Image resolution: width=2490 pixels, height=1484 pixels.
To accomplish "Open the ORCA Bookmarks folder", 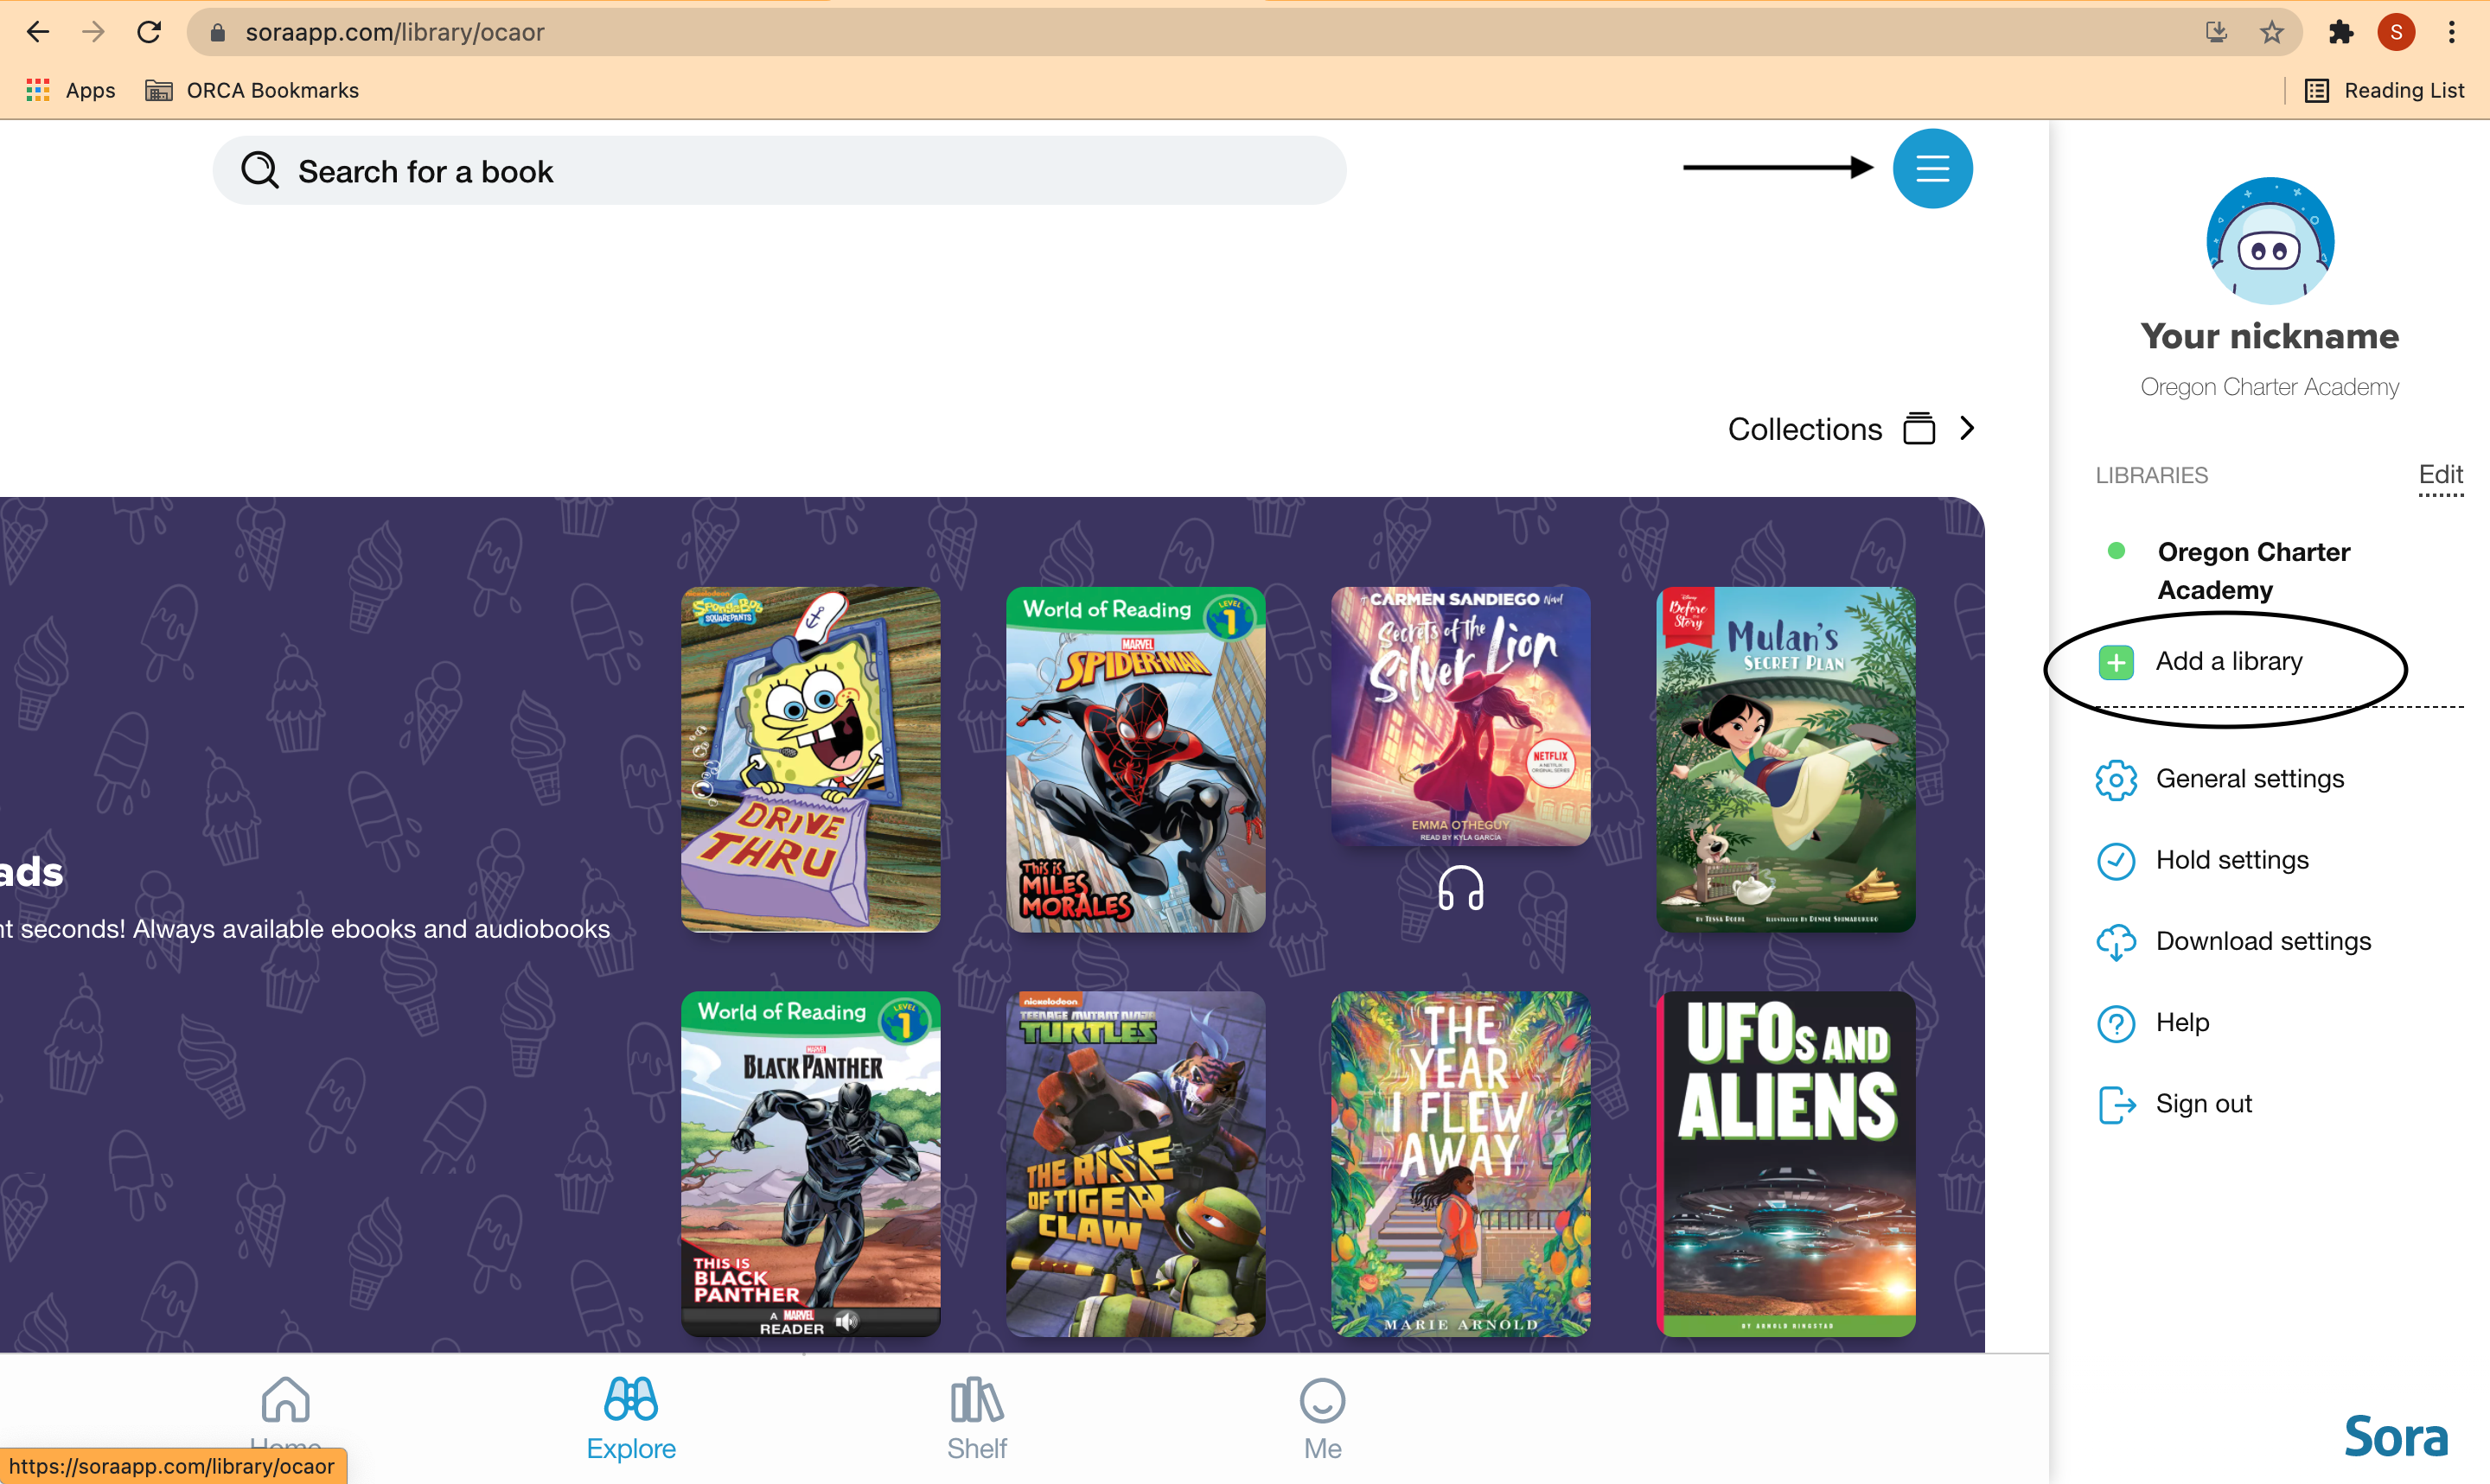I will point(252,90).
